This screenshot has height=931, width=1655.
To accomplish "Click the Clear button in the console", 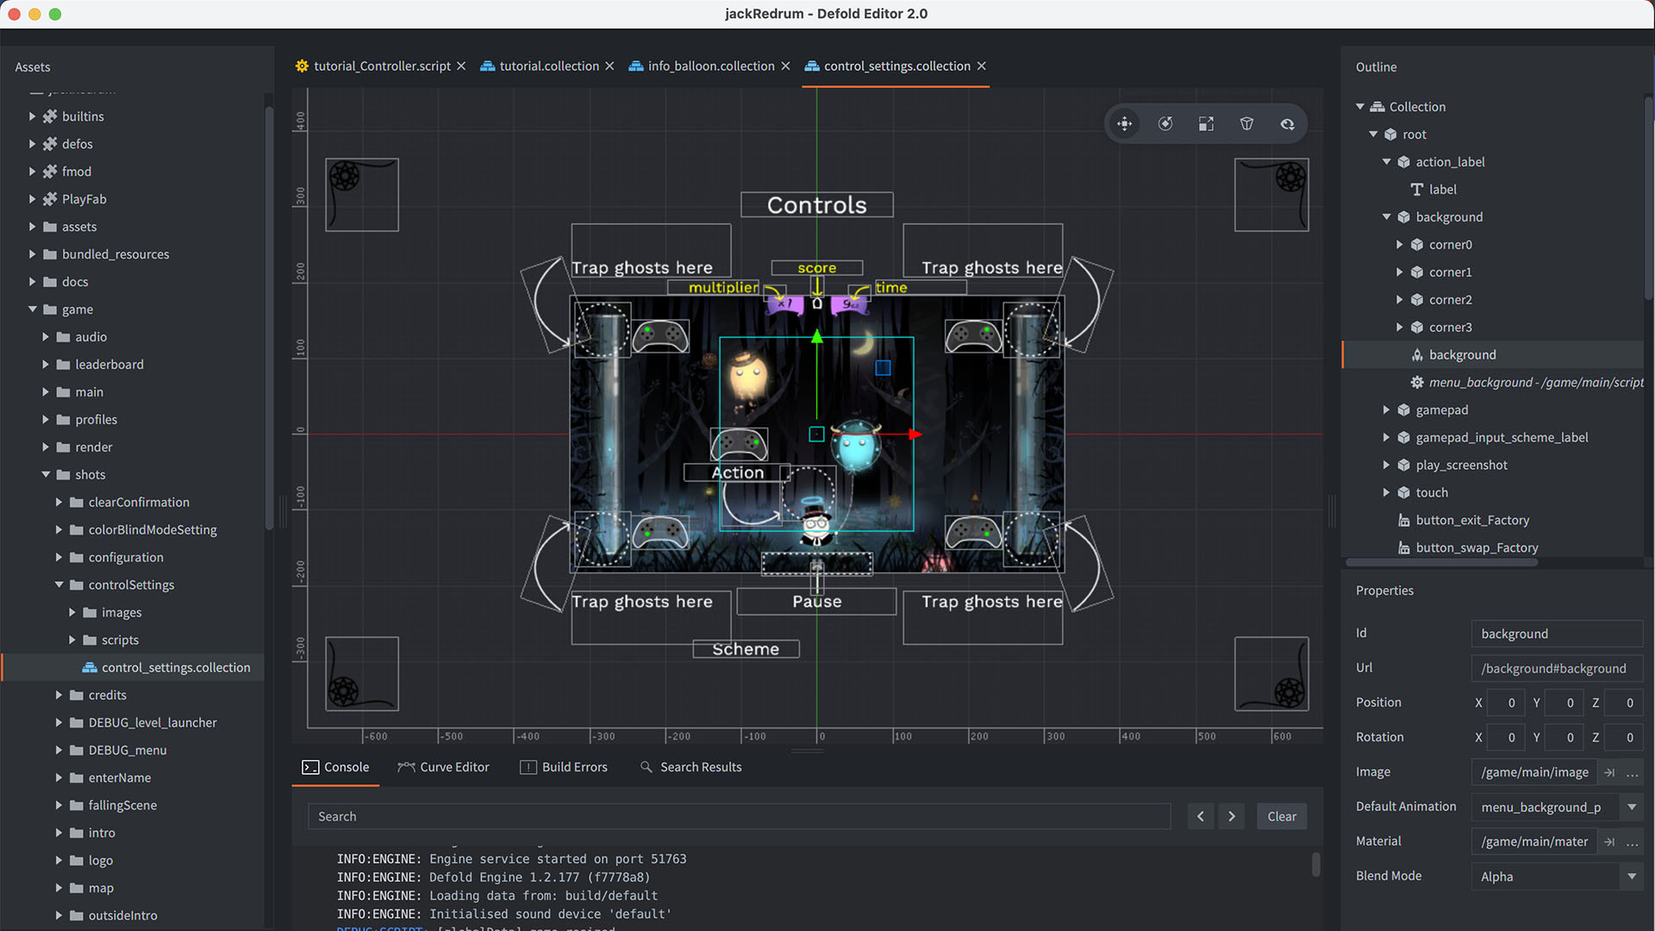I will click(x=1282, y=816).
